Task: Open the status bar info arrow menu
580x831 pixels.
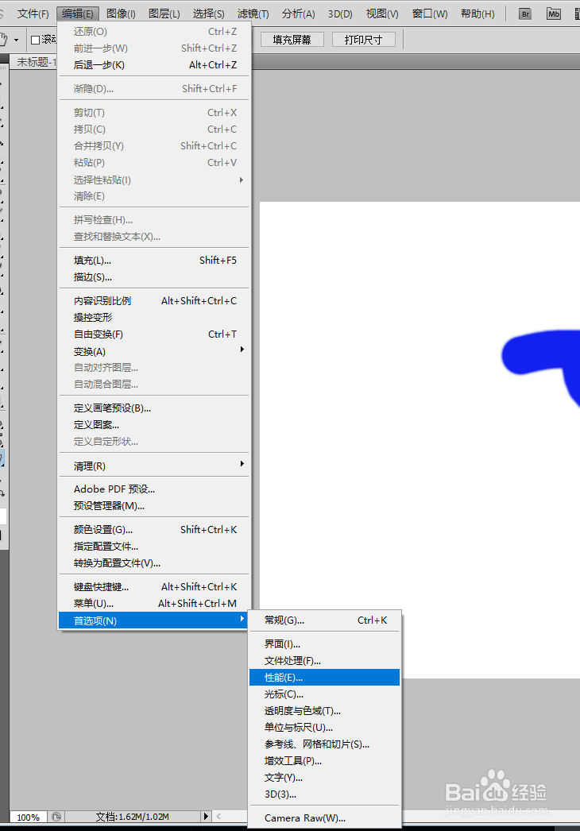Action: [206, 817]
